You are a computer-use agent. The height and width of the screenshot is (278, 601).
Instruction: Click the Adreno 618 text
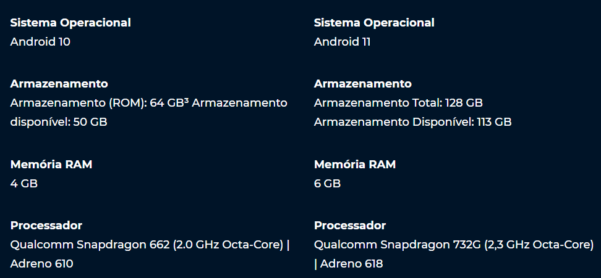pos(352,264)
